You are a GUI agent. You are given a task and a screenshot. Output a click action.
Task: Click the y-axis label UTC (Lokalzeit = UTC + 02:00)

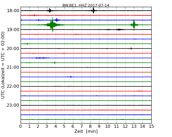[x=3, y=65]
